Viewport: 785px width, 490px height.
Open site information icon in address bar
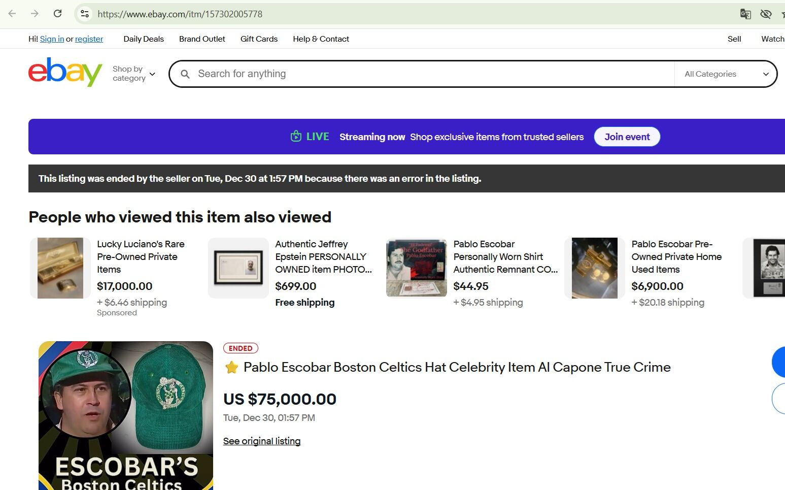click(x=85, y=14)
